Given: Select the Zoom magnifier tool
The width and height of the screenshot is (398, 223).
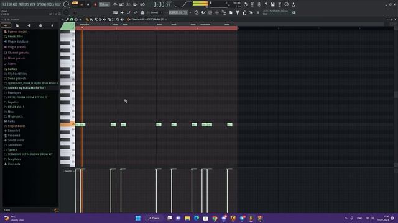Looking at the screenshot, I should 118,19.
